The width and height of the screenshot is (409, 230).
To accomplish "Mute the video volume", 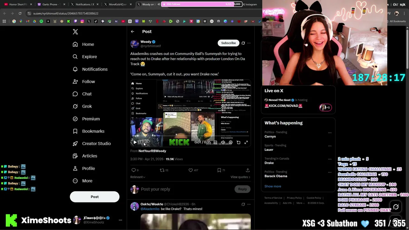I will tap(223, 142).
